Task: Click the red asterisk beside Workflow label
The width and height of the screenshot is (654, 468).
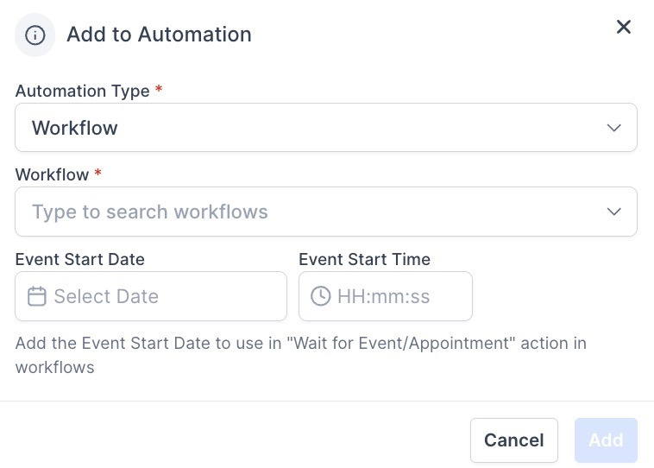Action: [98, 174]
